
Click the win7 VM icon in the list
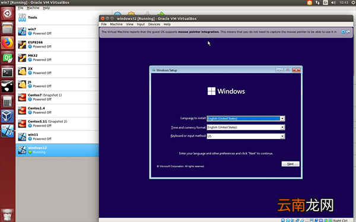coord(22,31)
